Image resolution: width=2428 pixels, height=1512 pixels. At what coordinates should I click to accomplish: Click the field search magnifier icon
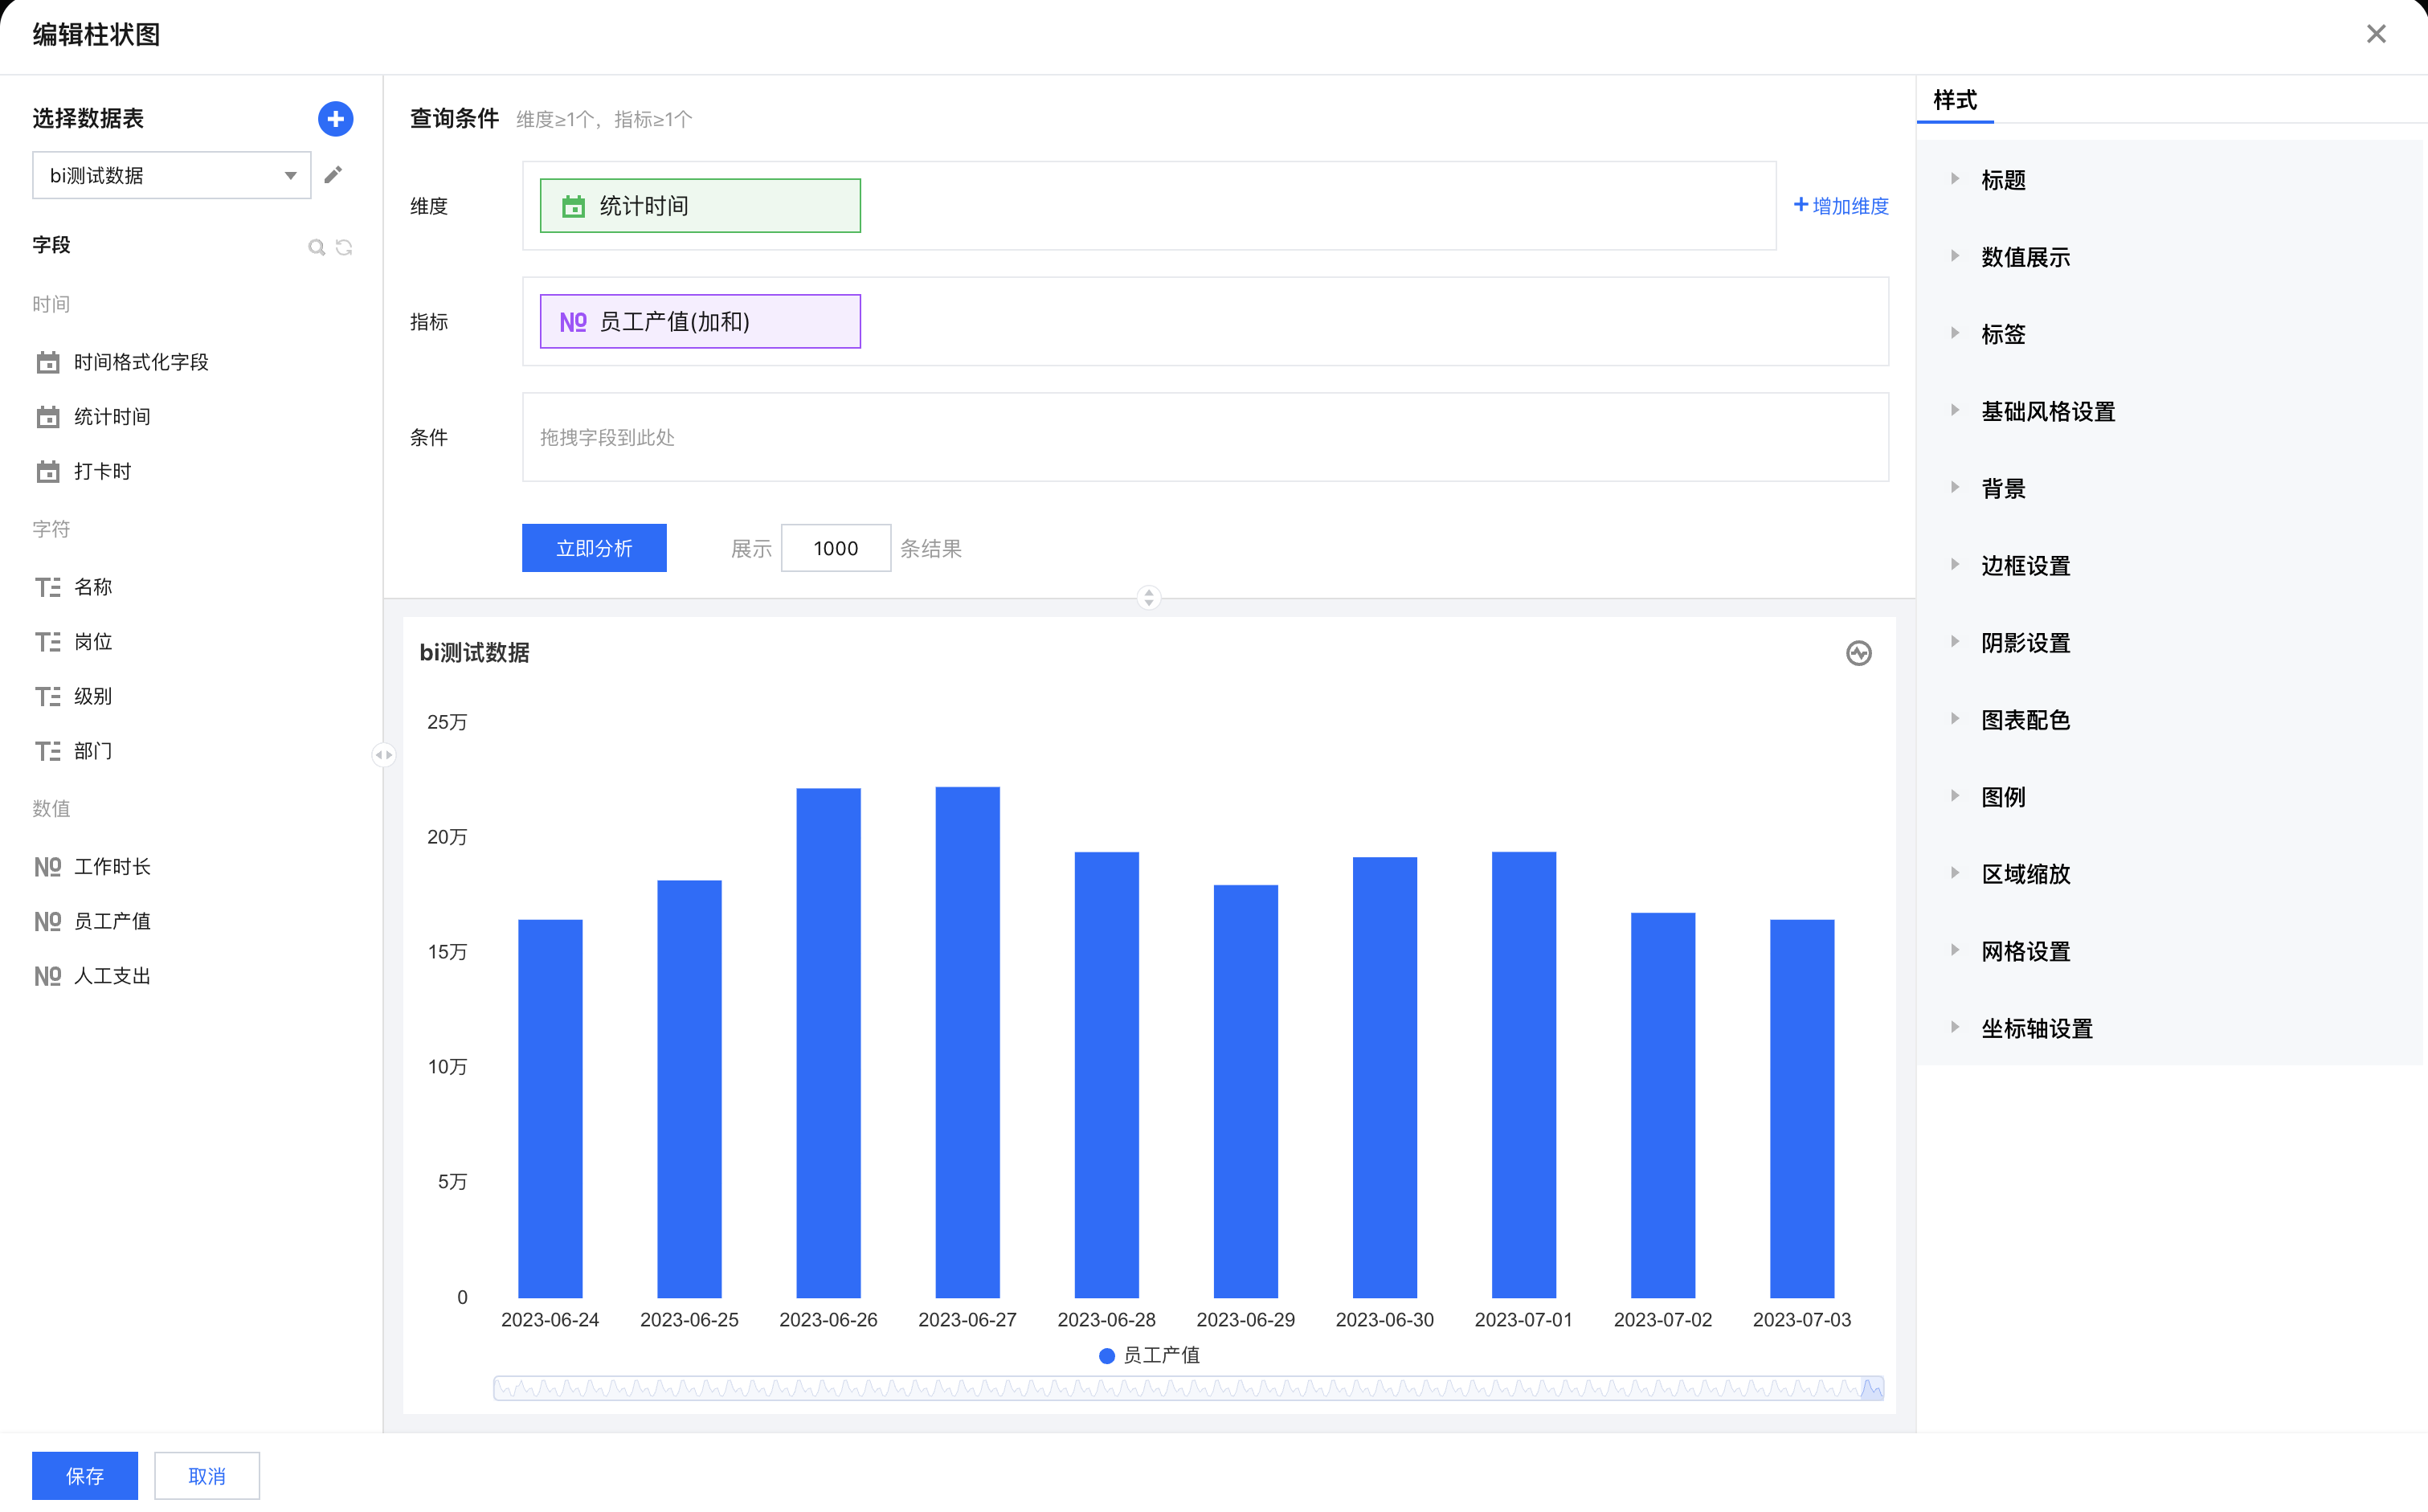click(316, 247)
